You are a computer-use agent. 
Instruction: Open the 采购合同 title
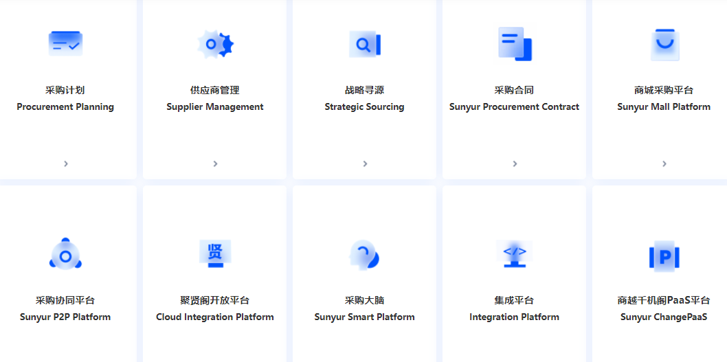coord(514,90)
